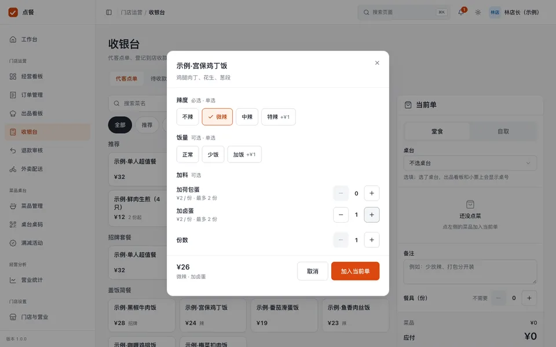Switch to 堂食 tab

pos(437,131)
